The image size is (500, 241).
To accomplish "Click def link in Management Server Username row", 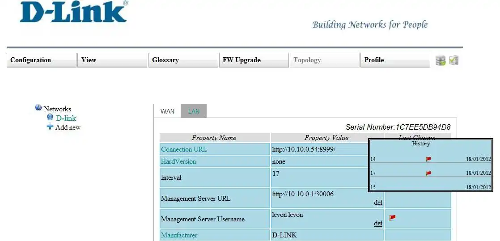I will (378, 223).
